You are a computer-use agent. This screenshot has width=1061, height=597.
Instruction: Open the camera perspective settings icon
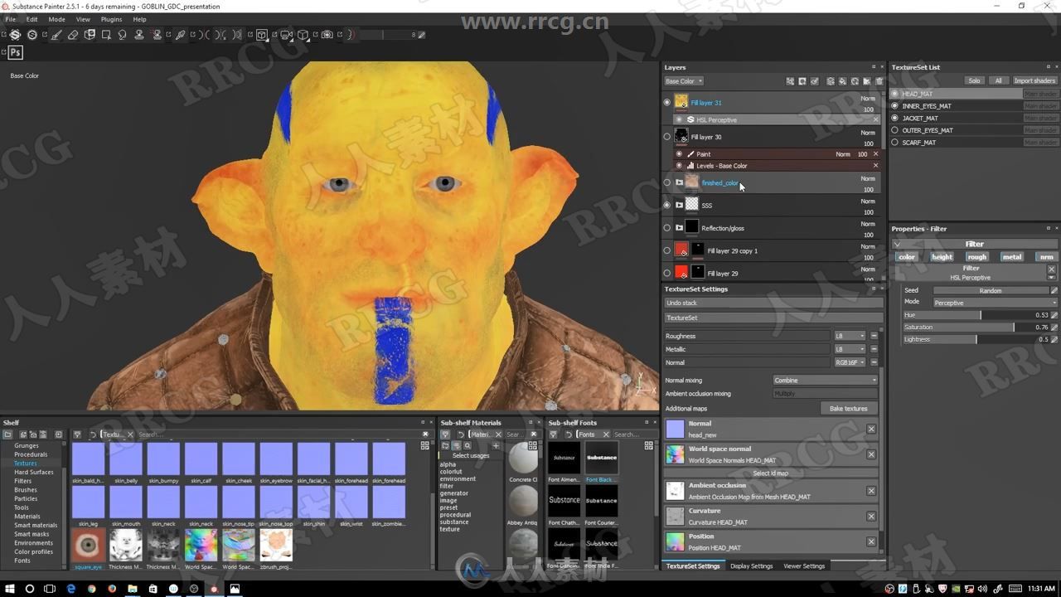point(286,35)
